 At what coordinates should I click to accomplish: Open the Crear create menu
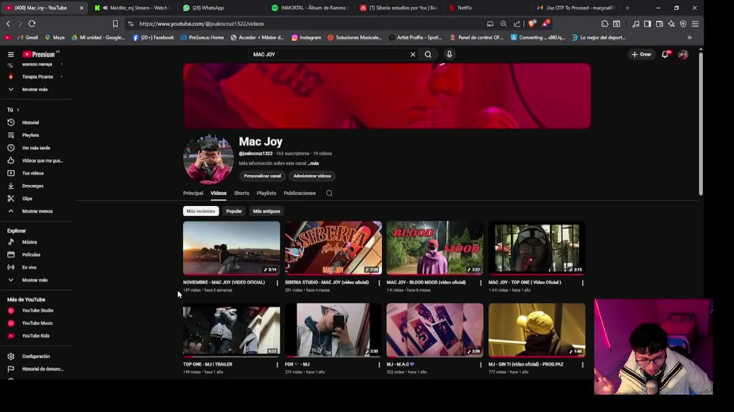[641, 54]
